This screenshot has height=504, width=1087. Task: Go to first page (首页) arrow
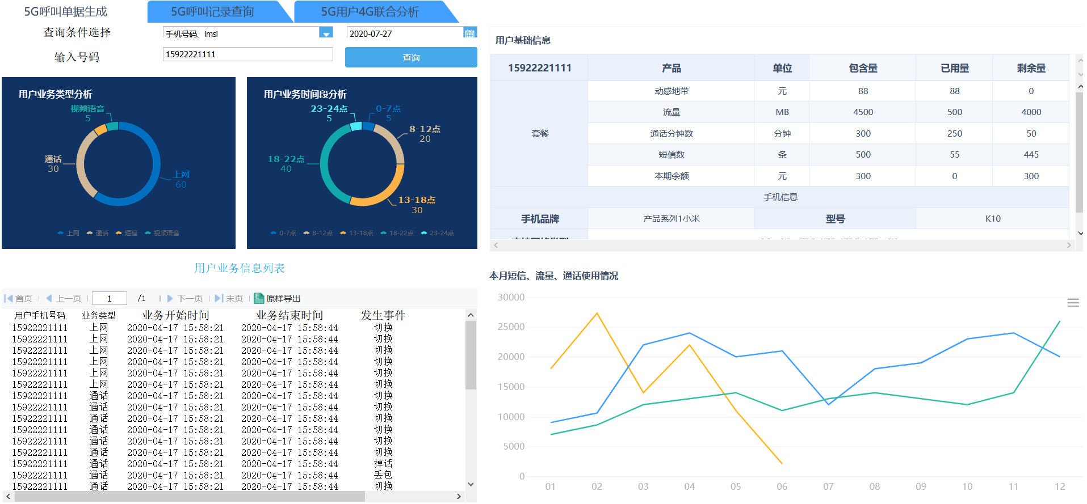tap(9, 298)
